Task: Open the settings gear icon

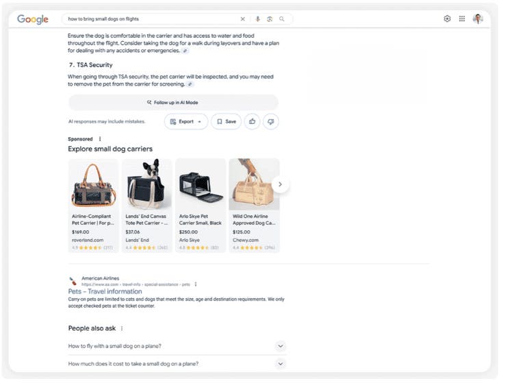Action: point(447,18)
